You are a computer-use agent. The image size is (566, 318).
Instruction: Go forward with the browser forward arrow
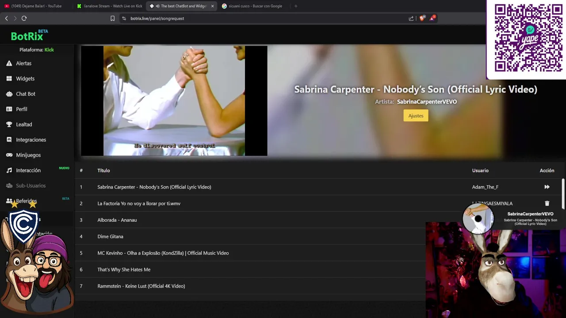tap(15, 18)
